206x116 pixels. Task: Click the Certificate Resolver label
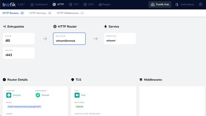[x=87, y=114]
